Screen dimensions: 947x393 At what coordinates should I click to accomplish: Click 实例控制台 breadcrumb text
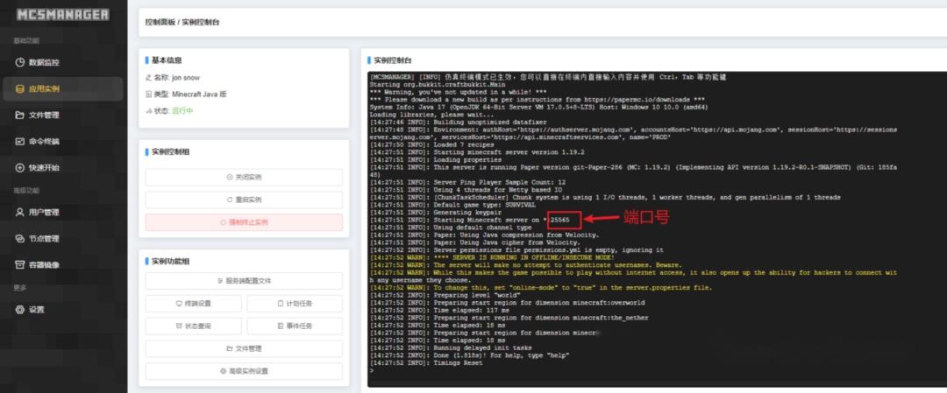coord(201,22)
